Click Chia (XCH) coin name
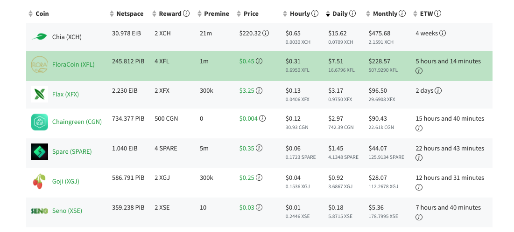 [x=67, y=37]
